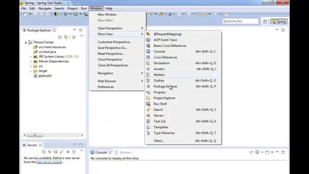Open the Run button dropdown arrow
309x174 pixels.
(x=80, y=14)
